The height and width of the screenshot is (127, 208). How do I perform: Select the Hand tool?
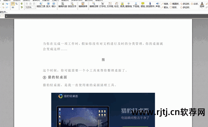click(13, 4)
